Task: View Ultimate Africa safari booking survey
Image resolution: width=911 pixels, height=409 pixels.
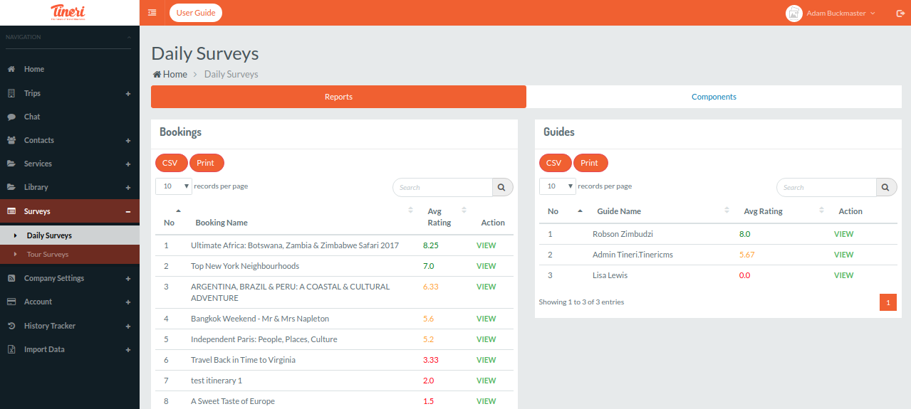Action: pyautogui.click(x=486, y=245)
